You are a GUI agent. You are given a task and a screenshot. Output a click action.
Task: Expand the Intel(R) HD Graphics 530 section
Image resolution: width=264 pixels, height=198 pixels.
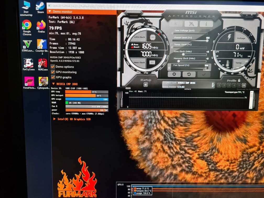coord(54,119)
